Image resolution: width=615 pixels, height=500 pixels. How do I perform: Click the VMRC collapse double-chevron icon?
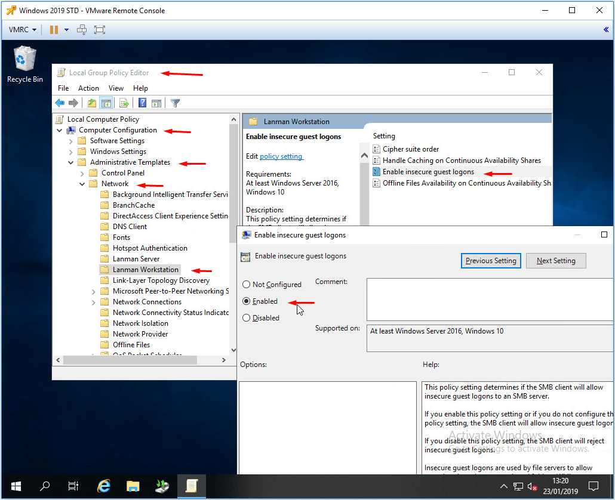coord(606,29)
